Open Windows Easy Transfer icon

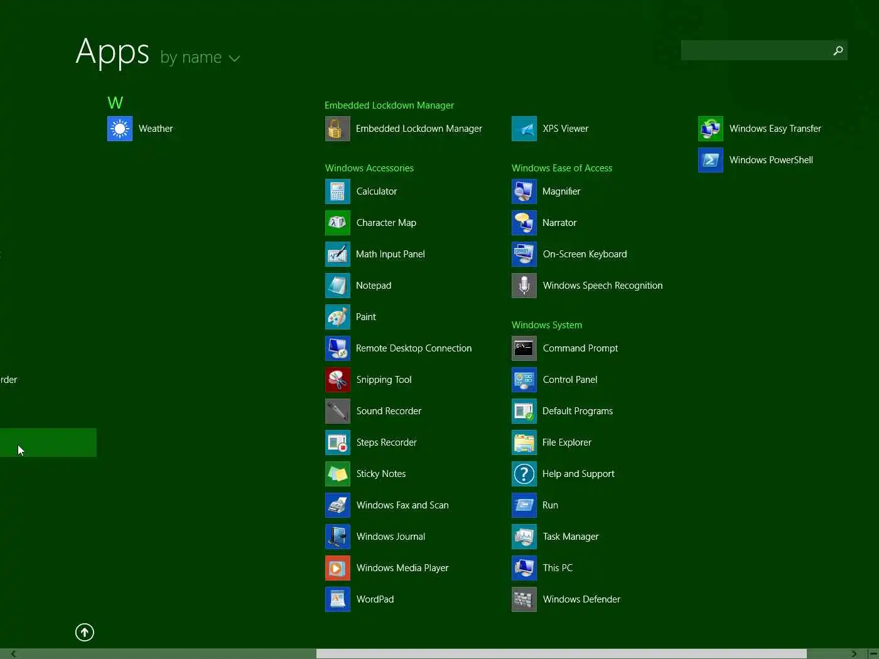tap(711, 129)
